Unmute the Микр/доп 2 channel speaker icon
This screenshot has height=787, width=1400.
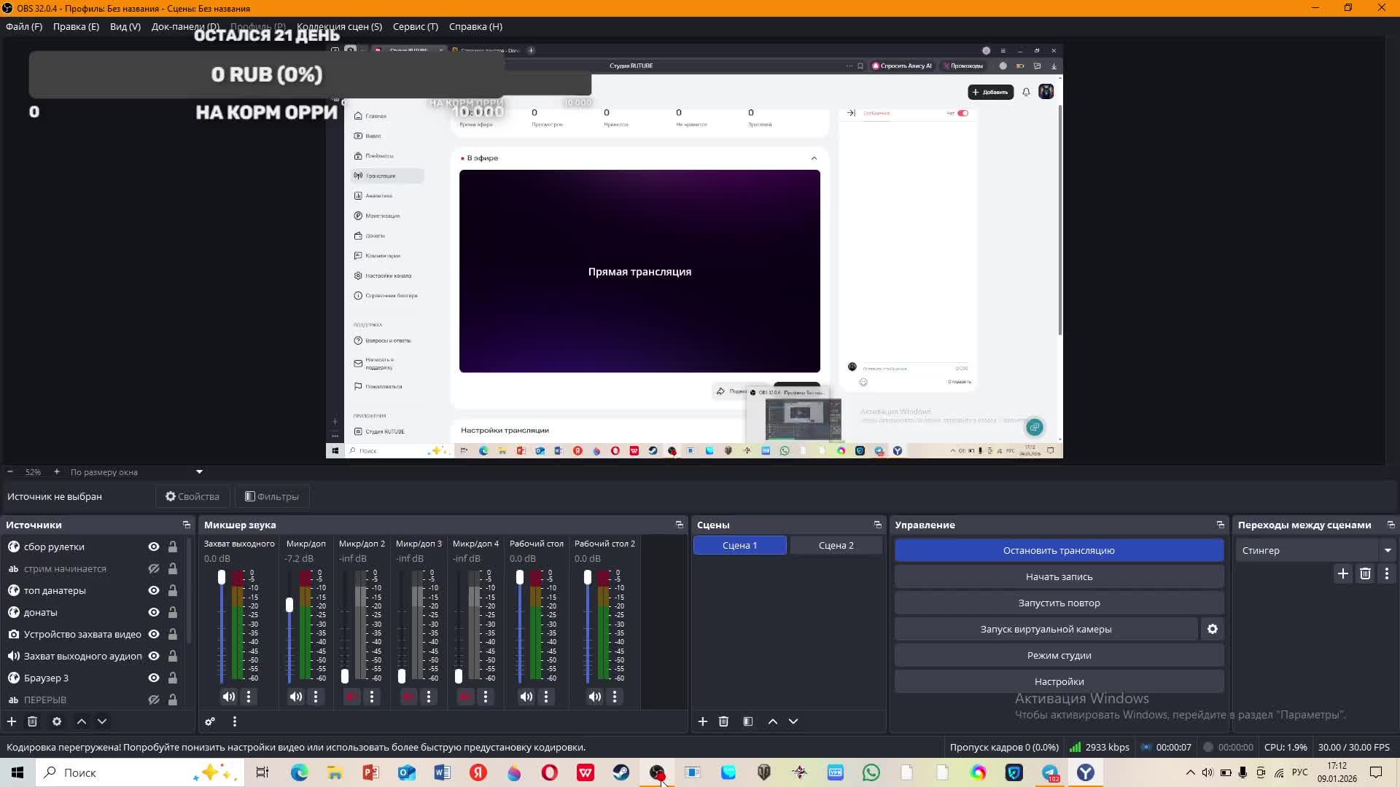[351, 697]
